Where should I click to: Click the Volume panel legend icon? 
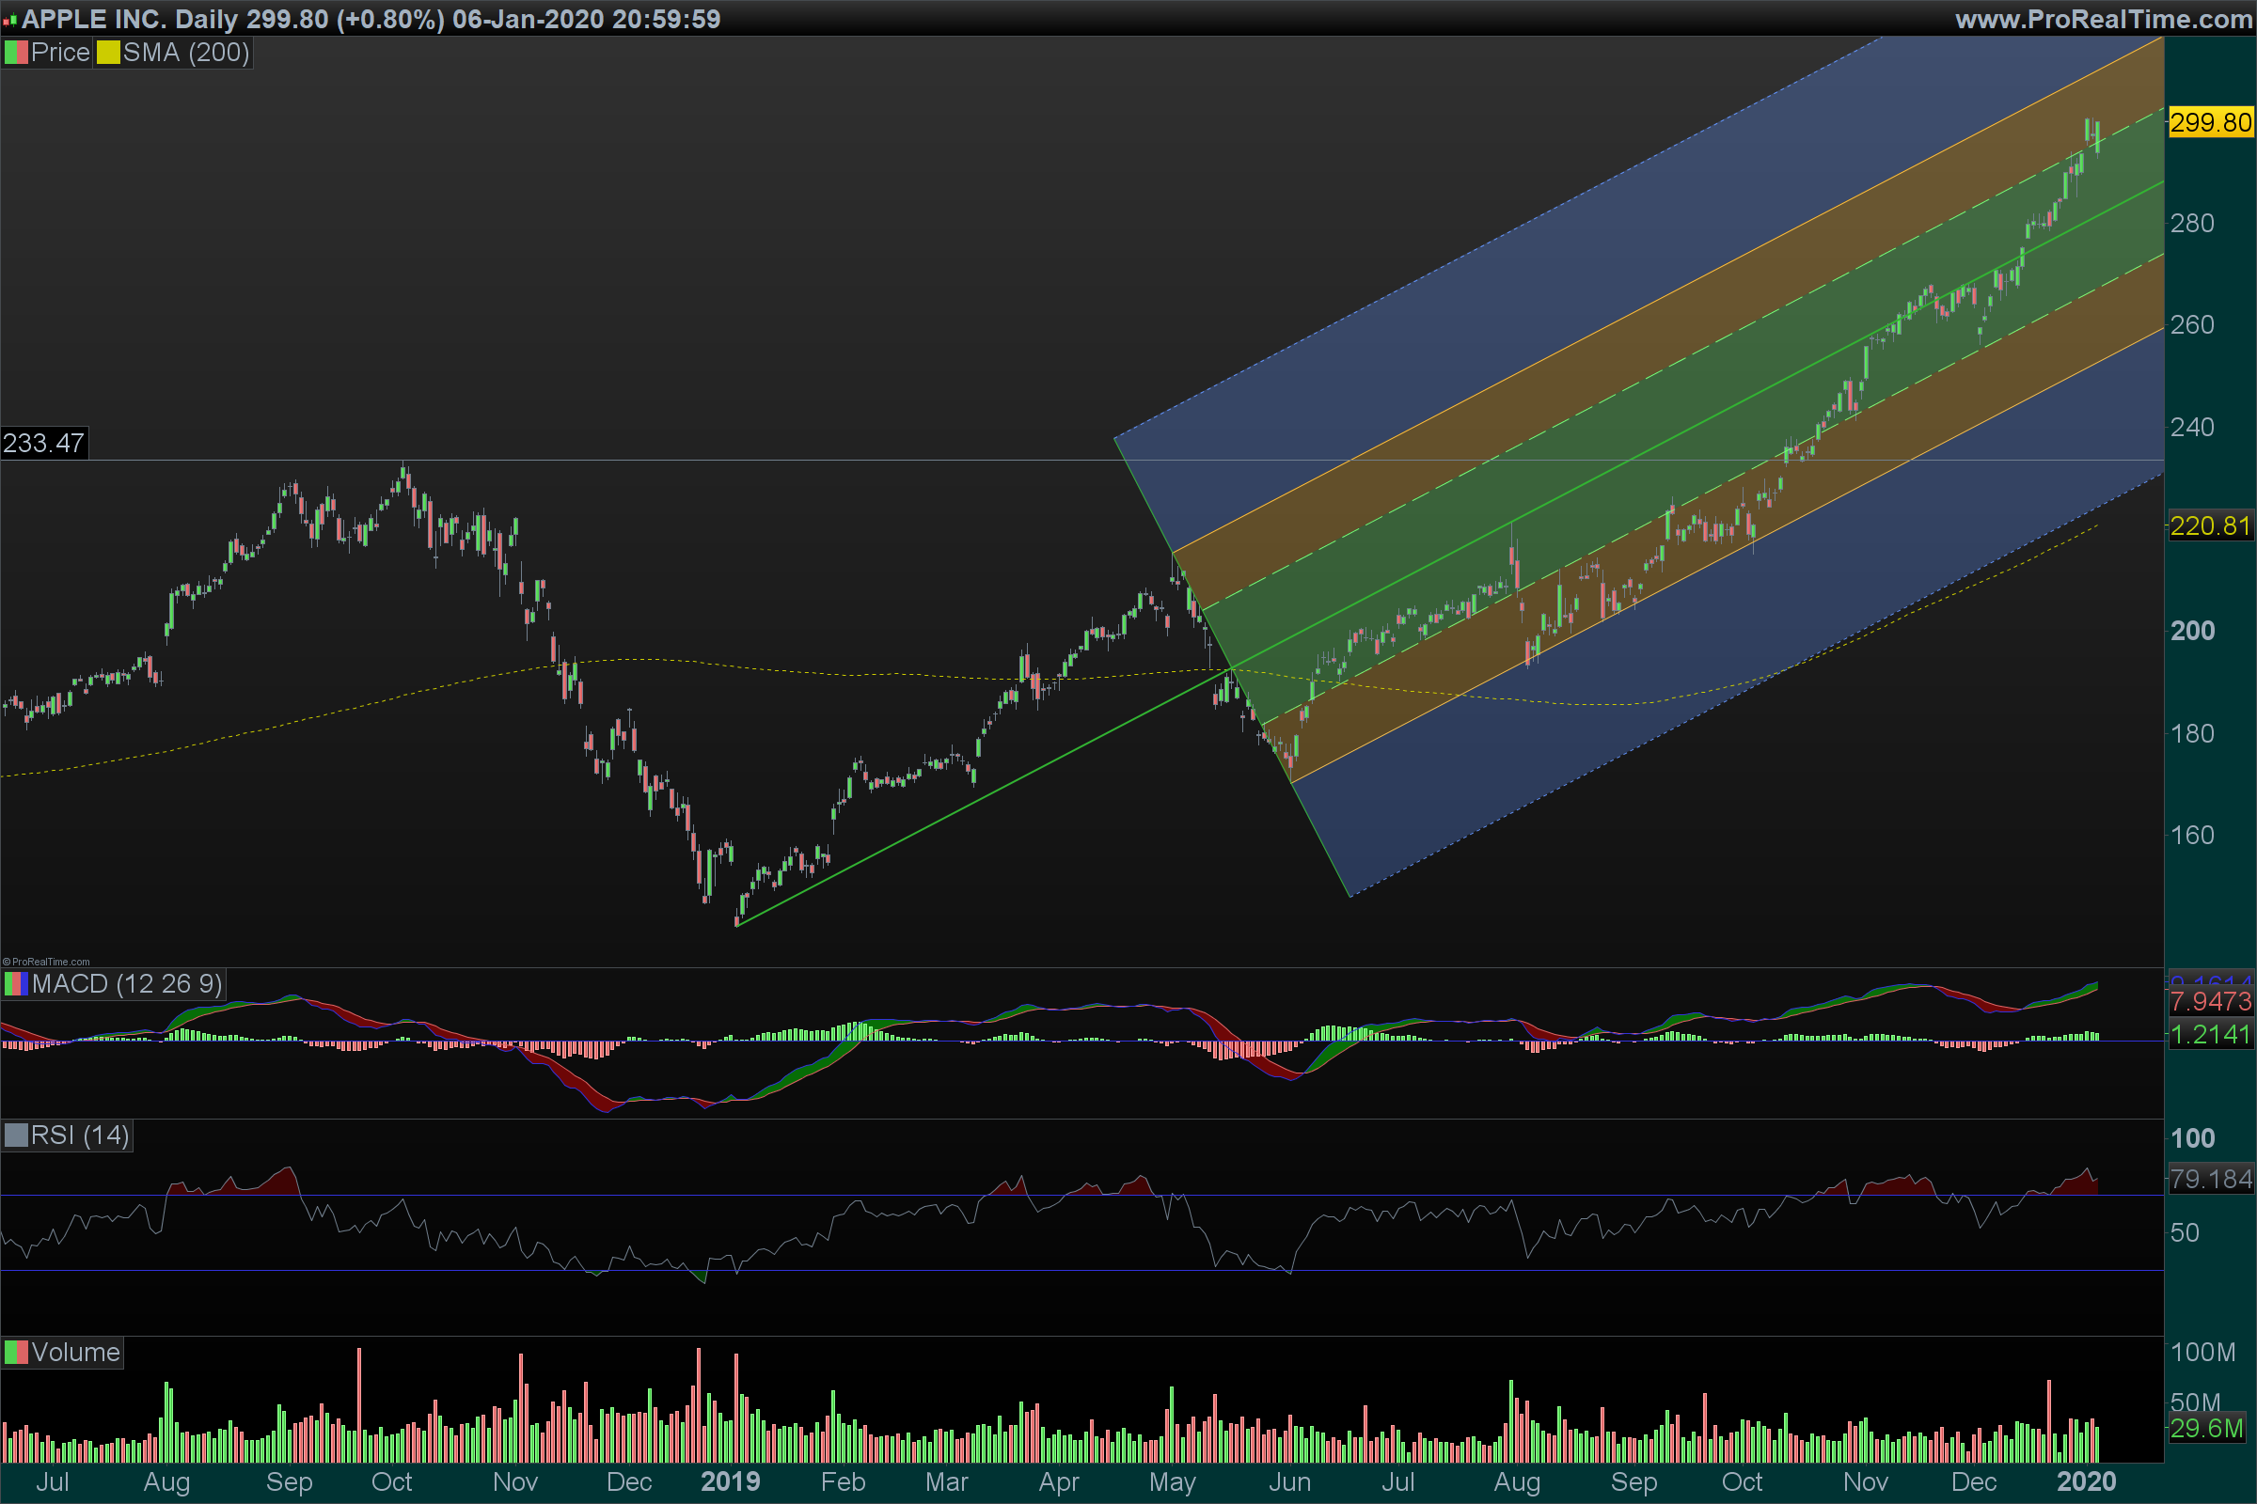[16, 1353]
